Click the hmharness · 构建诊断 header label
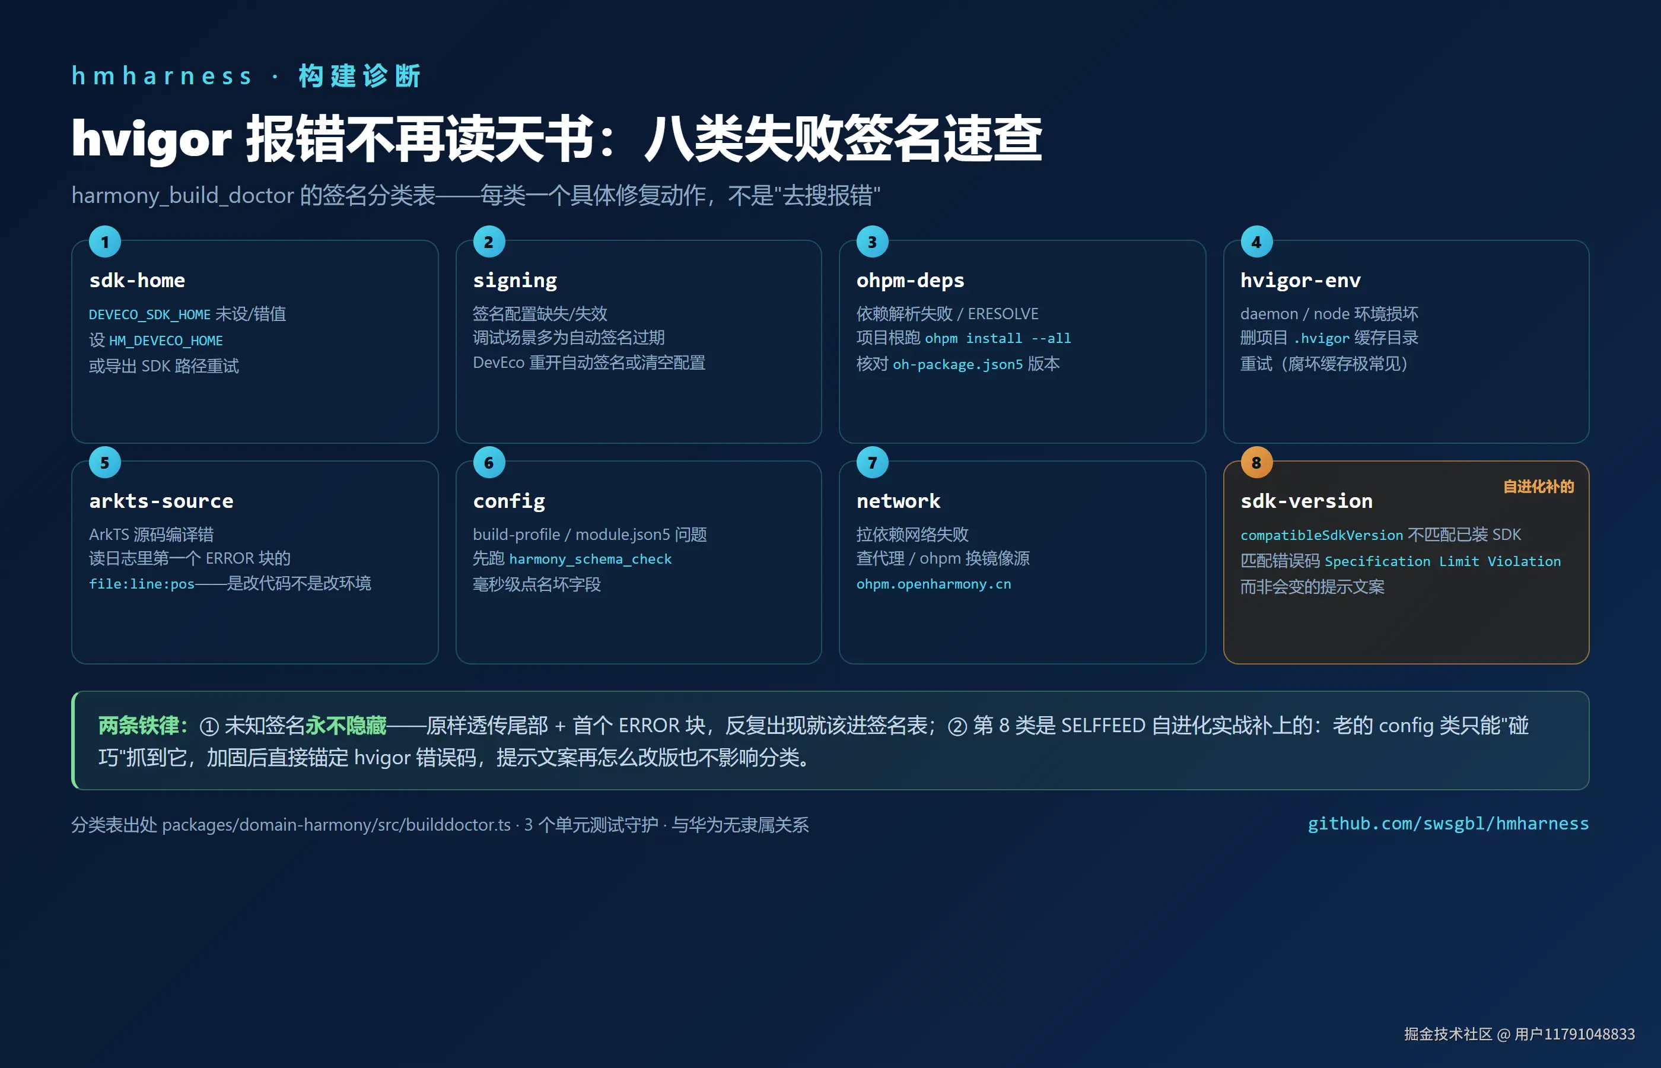Image resolution: width=1661 pixels, height=1068 pixels. (x=246, y=75)
